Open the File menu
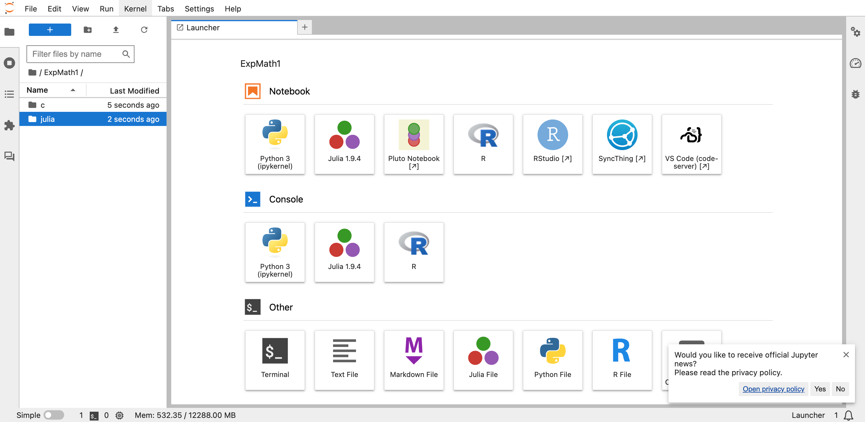 click(x=31, y=9)
